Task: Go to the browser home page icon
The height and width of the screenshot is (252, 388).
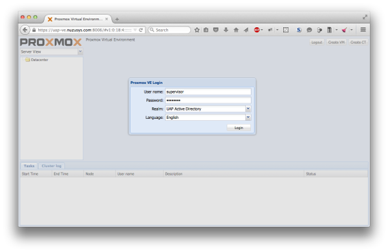Action: pos(236,30)
